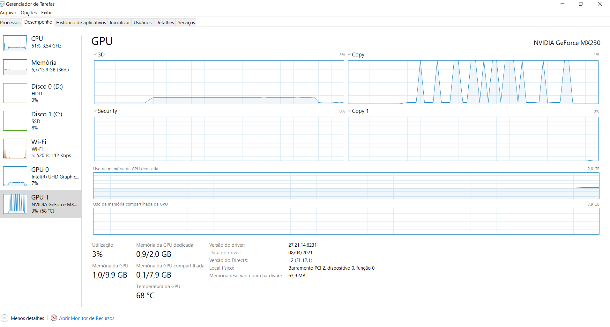Image resolution: width=610 pixels, height=327 pixels.
Task: Open the Exibir menu
Action: (x=47, y=13)
